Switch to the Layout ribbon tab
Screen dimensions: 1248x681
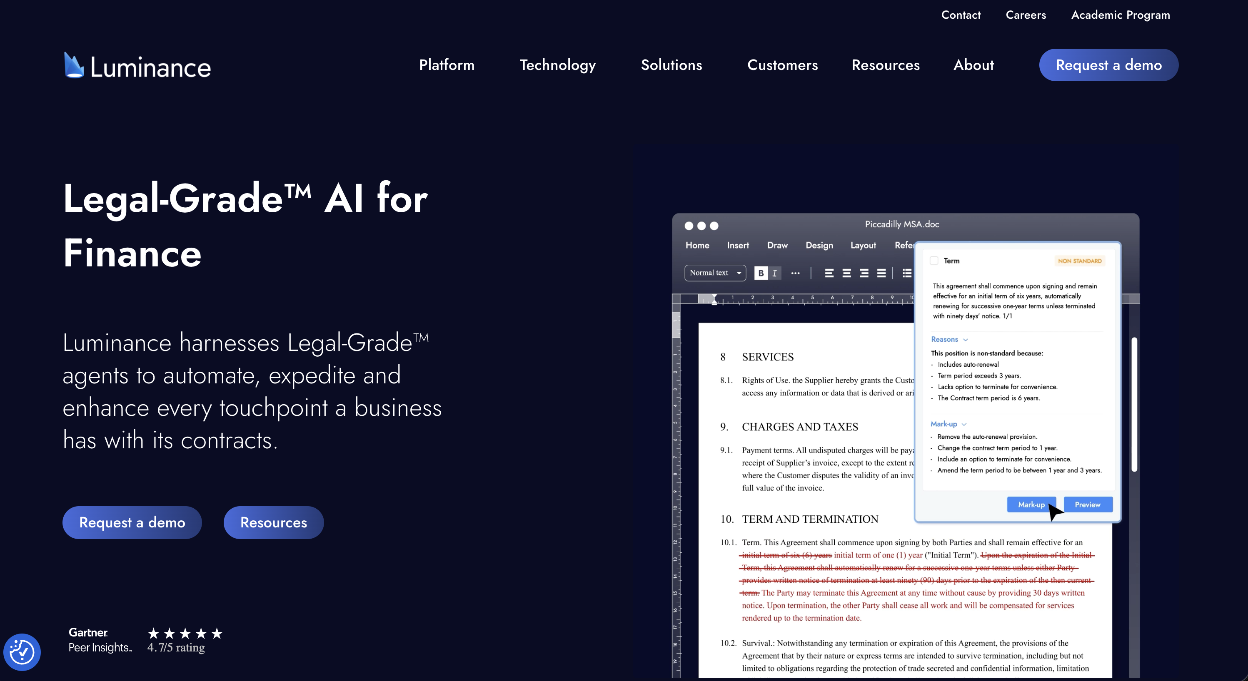[863, 246]
